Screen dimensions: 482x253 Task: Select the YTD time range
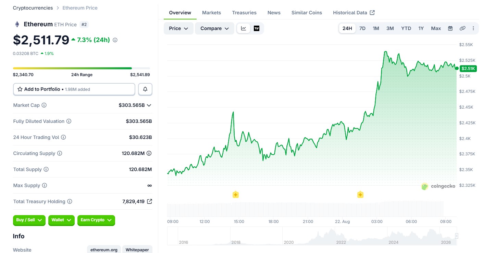[x=406, y=28]
